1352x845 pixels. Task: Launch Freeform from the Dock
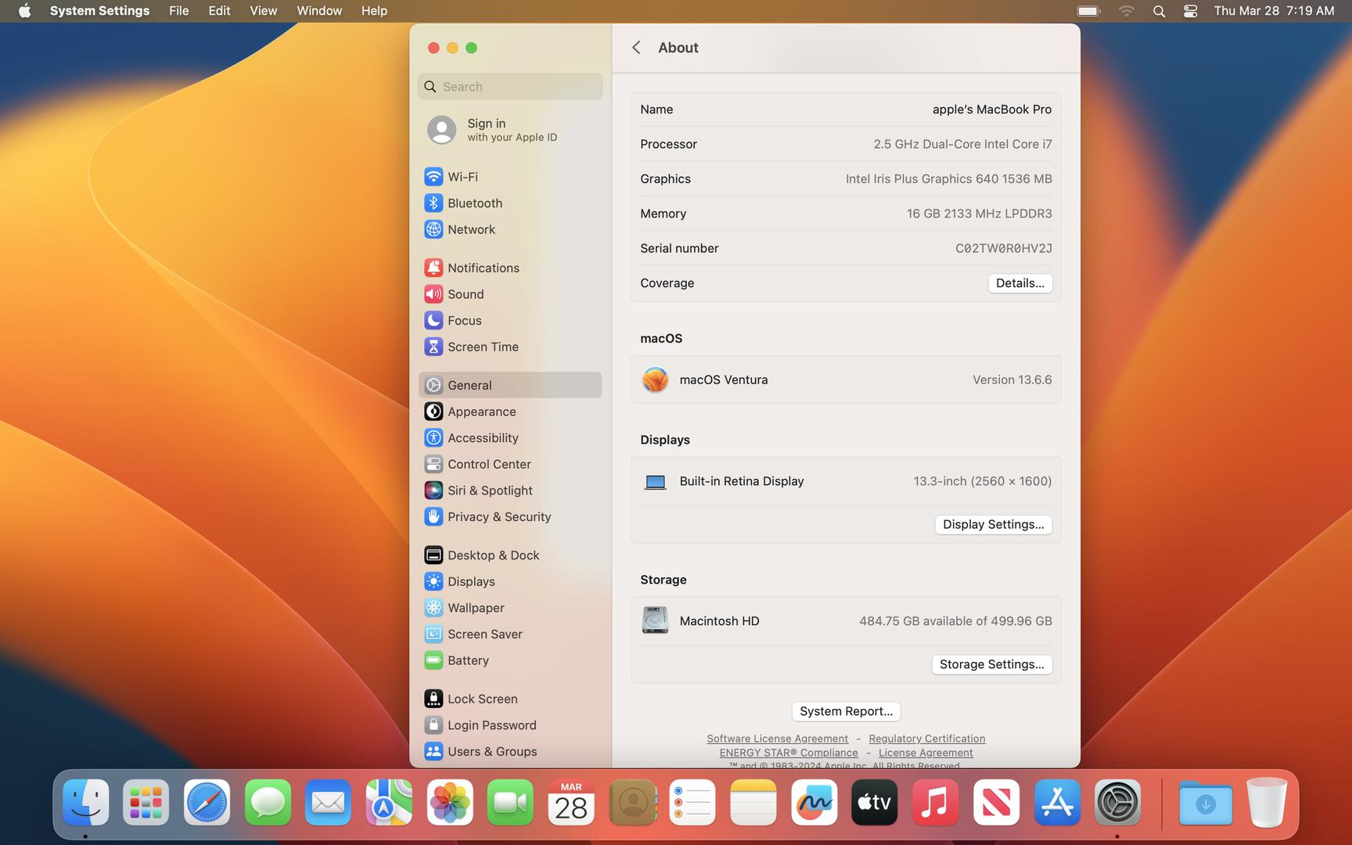click(x=814, y=803)
